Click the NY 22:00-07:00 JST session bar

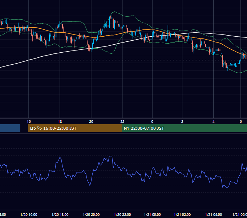[184, 128]
